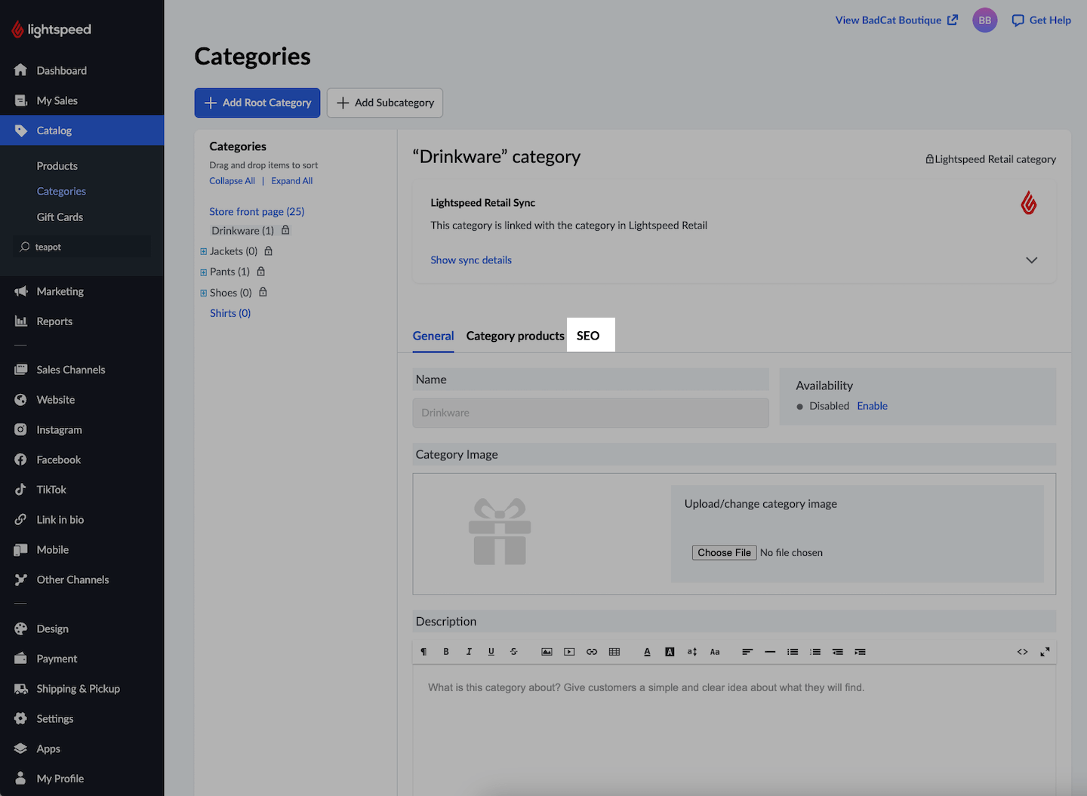Click the italic formatting icon
Image resolution: width=1087 pixels, height=796 pixels.
(469, 652)
